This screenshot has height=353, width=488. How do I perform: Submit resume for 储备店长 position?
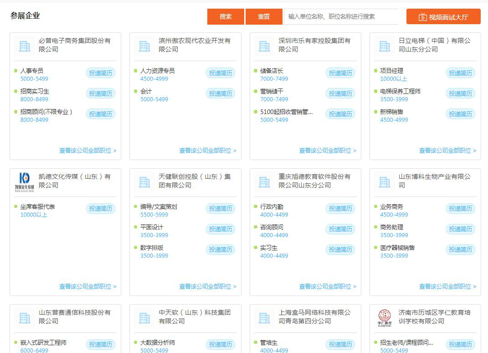tap(340, 73)
